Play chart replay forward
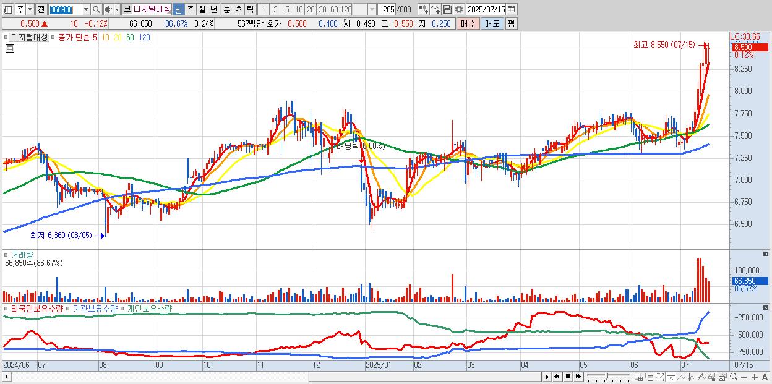772x384 pixels. click(x=547, y=377)
